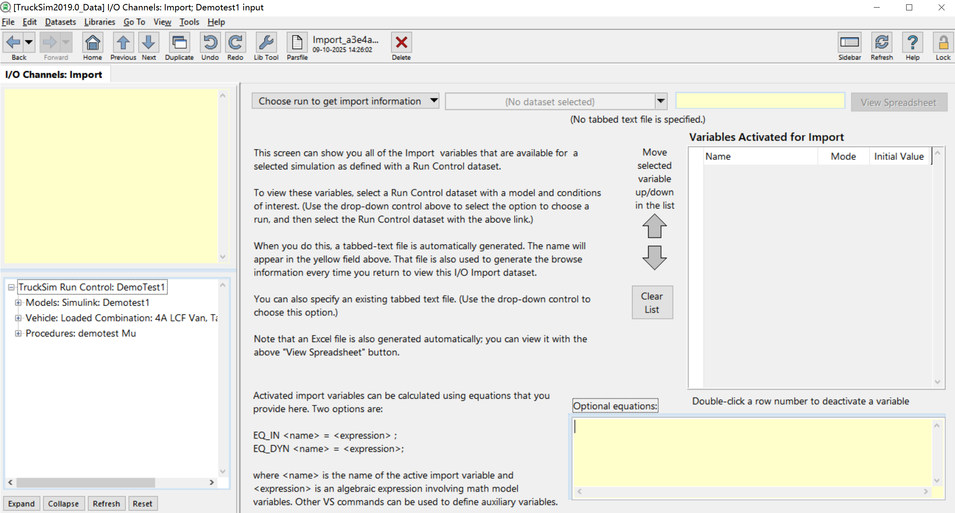
Task: Open the '{No dataset selected}' dropdown arrow
Action: [x=661, y=101]
